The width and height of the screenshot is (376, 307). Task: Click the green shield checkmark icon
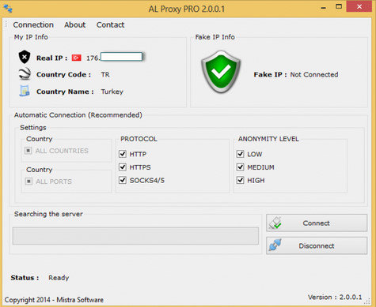point(221,72)
